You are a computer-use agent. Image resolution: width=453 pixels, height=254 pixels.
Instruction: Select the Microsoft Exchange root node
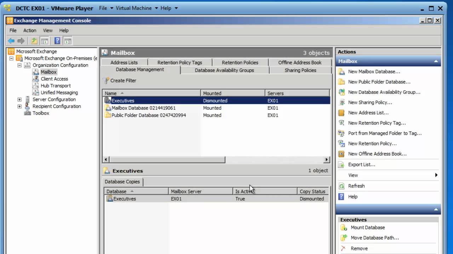click(x=36, y=52)
